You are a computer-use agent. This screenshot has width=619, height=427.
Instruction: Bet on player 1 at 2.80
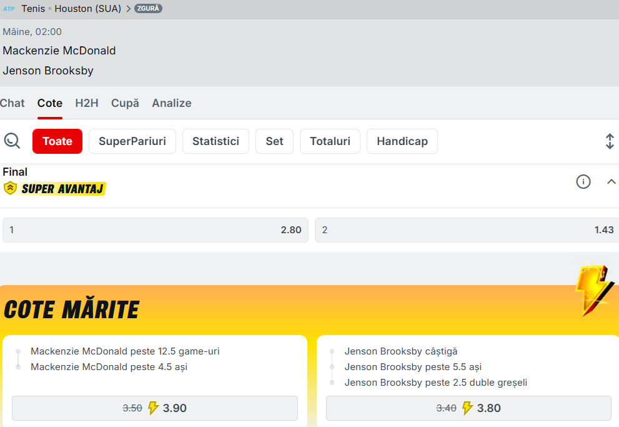[156, 230]
